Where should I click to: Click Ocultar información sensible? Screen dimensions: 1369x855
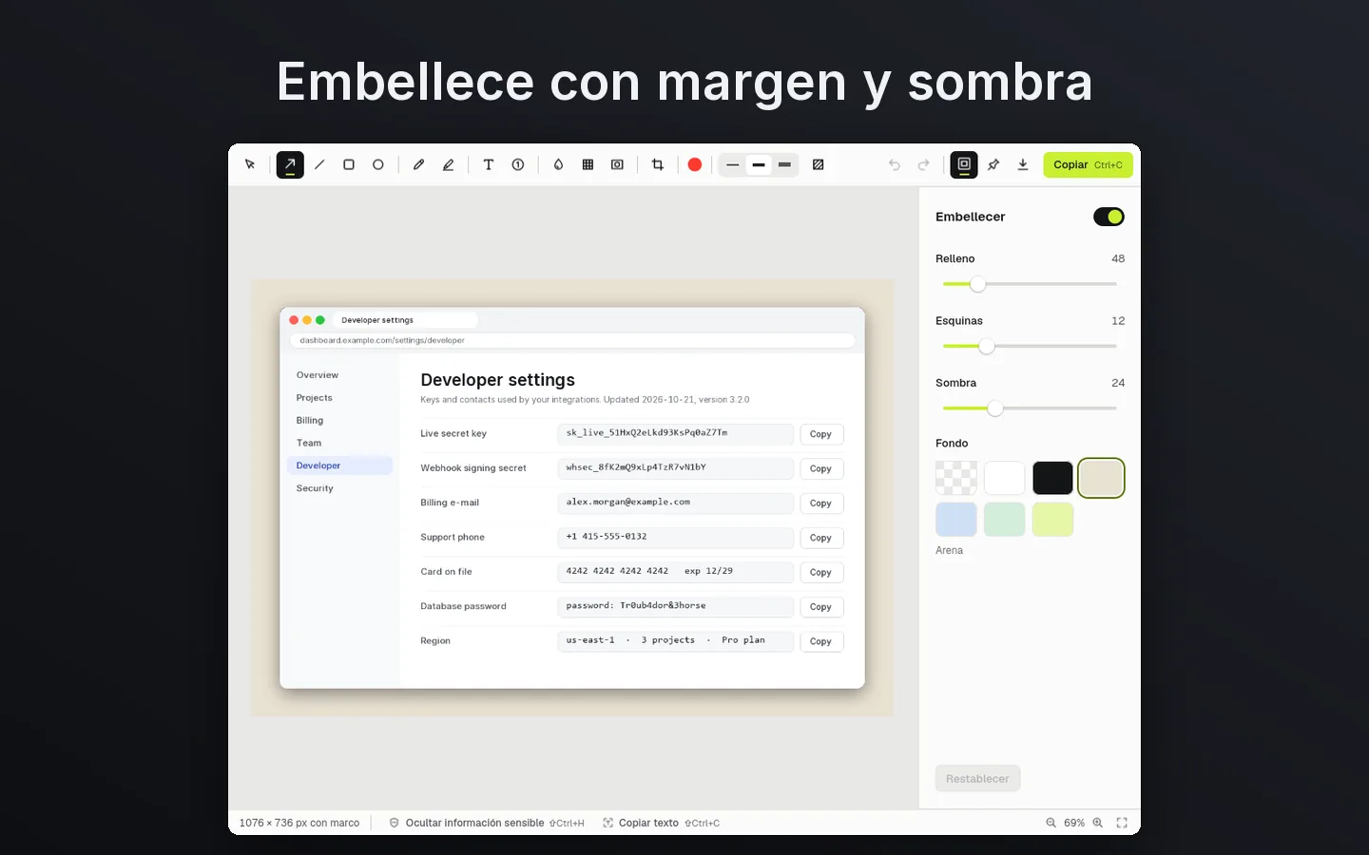[486, 823]
